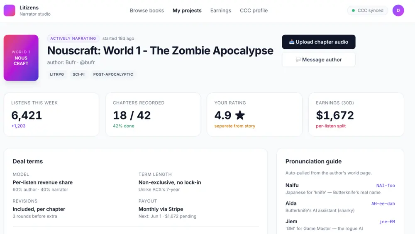Click the Pronunciation guide heading
The width and height of the screenshot is (415, 234).
coord(313,162)
